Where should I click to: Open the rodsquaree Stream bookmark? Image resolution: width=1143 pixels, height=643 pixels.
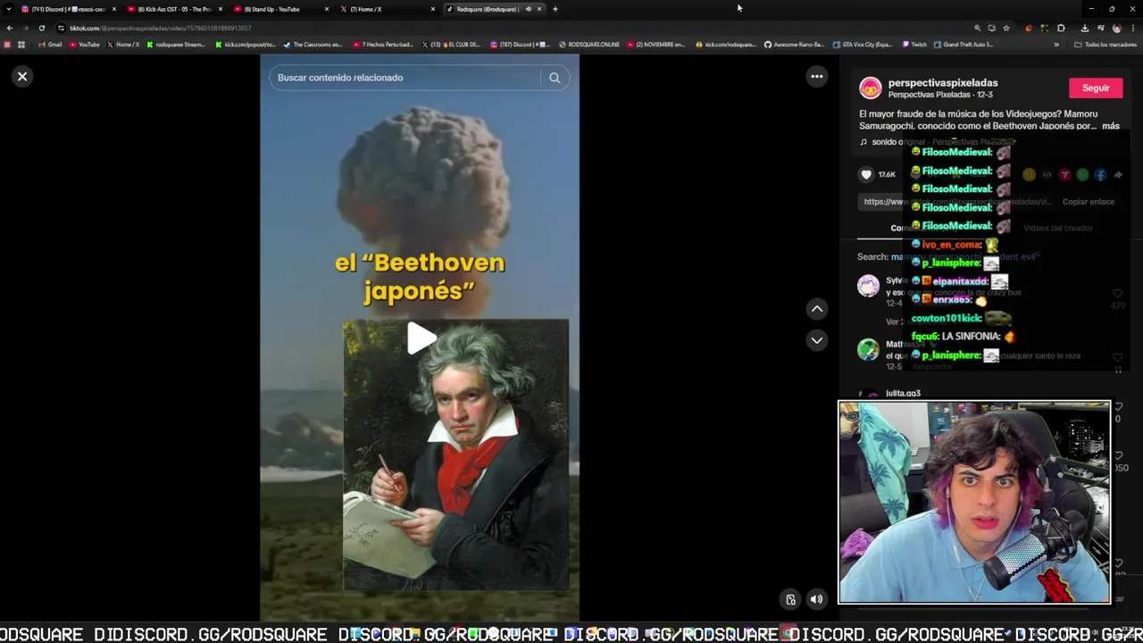click(x=176, y=44)
